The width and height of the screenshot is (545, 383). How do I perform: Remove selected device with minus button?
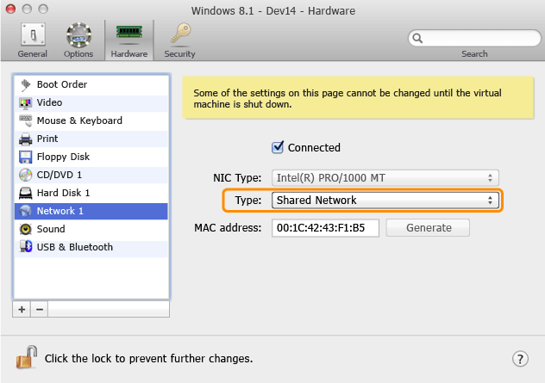(x=40, y=309)
